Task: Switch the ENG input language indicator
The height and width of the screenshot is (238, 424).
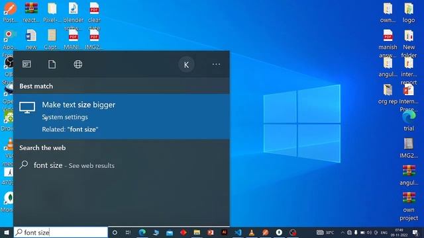Action: pos(384,233)
